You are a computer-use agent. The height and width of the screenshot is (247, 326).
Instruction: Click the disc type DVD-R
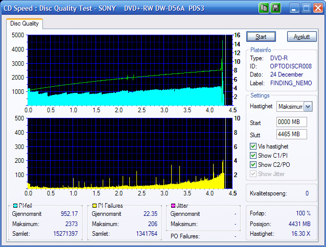tap(279, 58)
